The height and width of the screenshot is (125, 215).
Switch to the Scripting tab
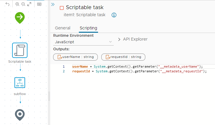pos(88,28)
